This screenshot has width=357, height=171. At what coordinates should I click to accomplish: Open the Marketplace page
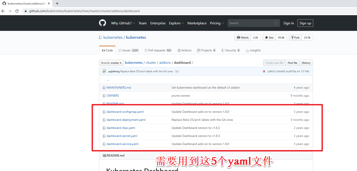197,23
